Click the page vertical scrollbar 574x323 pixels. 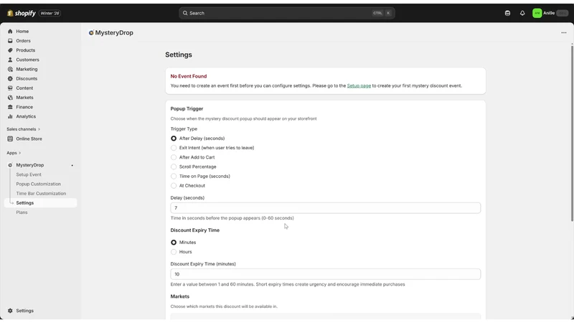pyautogui.click(x=572, y=132)
